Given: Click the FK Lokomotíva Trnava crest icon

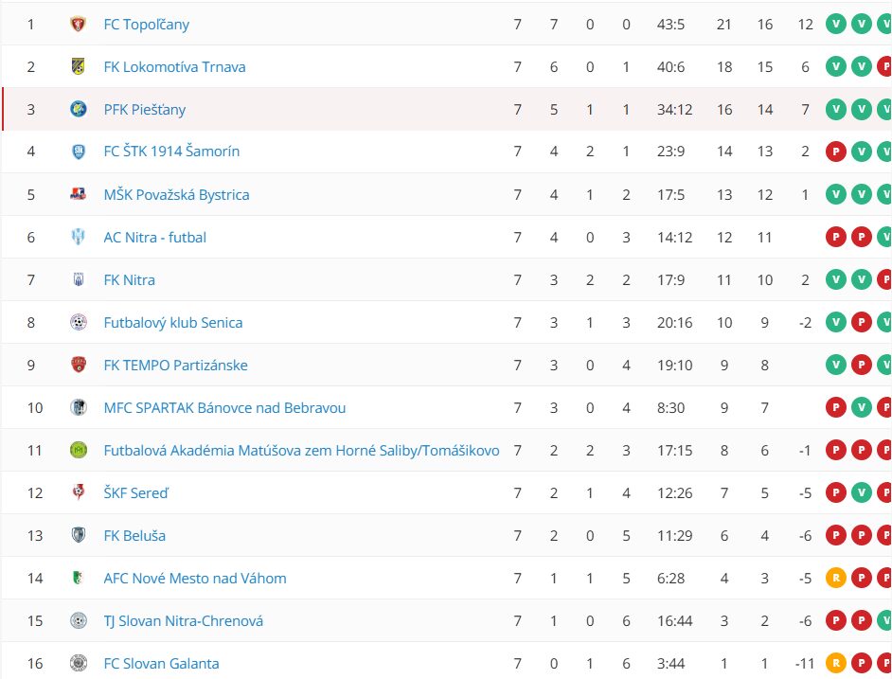Looking at the screenshot, I should coord(78,66).
